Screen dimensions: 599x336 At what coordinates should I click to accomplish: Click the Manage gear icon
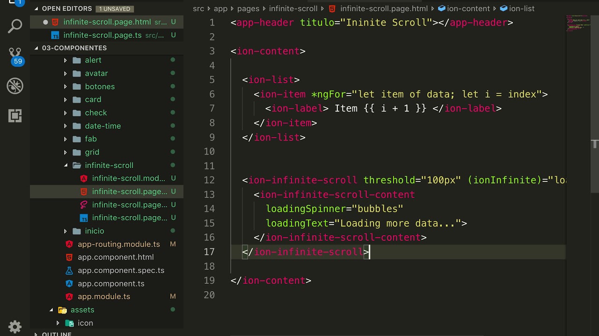pos(15,326)
